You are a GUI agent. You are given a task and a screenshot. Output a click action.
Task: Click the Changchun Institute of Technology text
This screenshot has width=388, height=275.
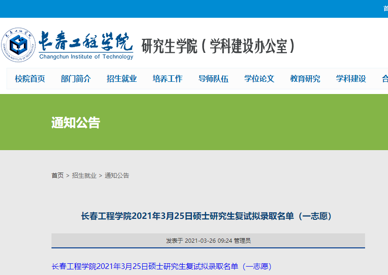pos(86,57)
